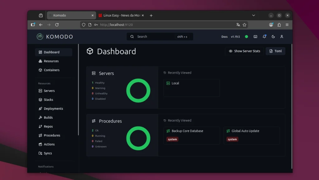Bookmark the page via the star icon

[245, 25]
